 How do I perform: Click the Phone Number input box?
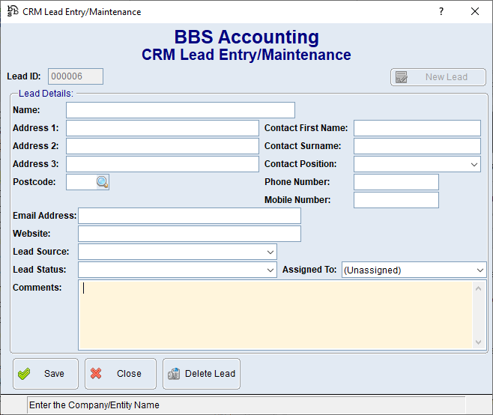tap(396, 182)
